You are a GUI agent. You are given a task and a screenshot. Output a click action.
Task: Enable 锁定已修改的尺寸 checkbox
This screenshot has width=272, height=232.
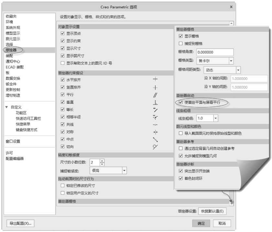pyautogui.click(x=63, y=185)
